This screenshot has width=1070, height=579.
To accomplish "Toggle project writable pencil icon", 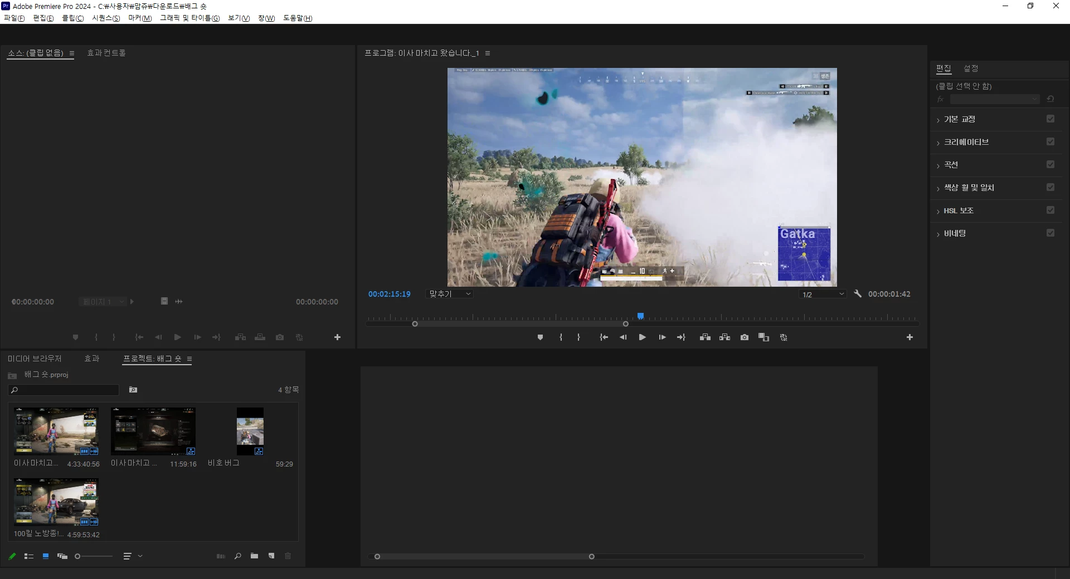I will [x=12, y=556].
